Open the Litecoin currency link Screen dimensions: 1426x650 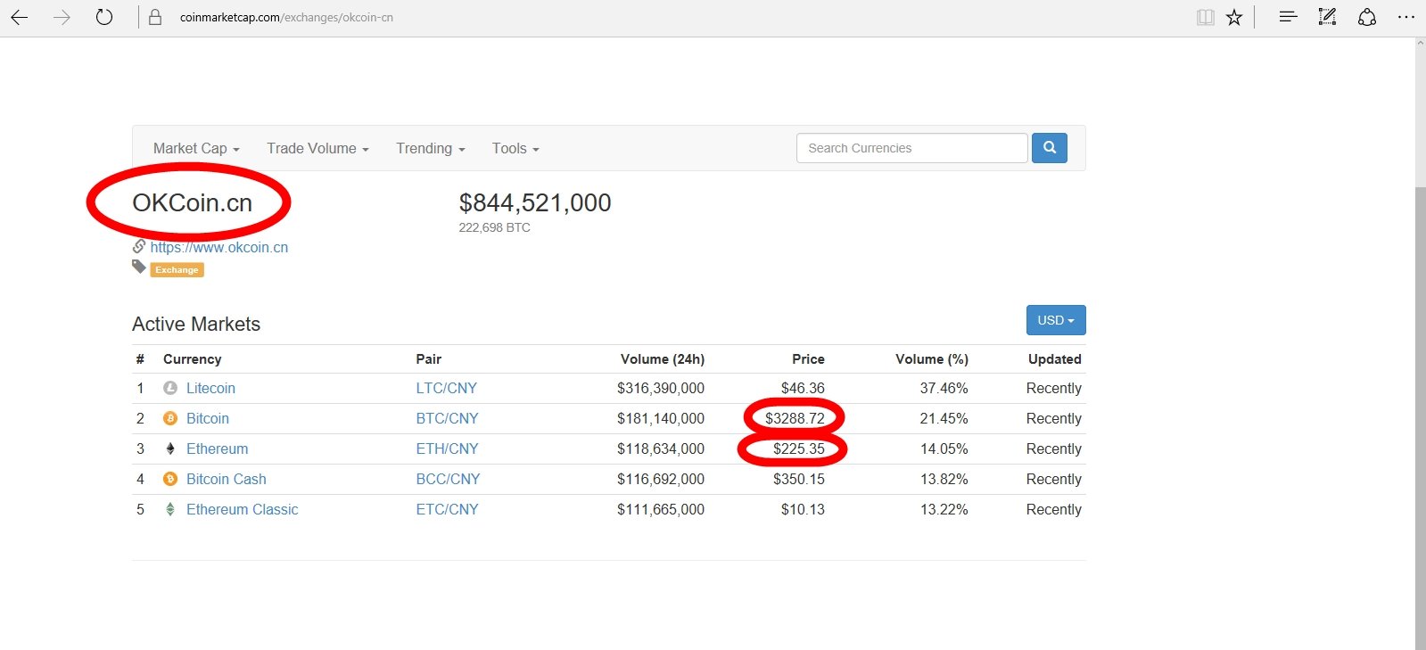[210, 388]
